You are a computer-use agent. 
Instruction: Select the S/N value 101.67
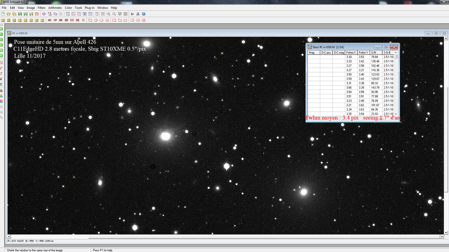(x=375, y=105)
